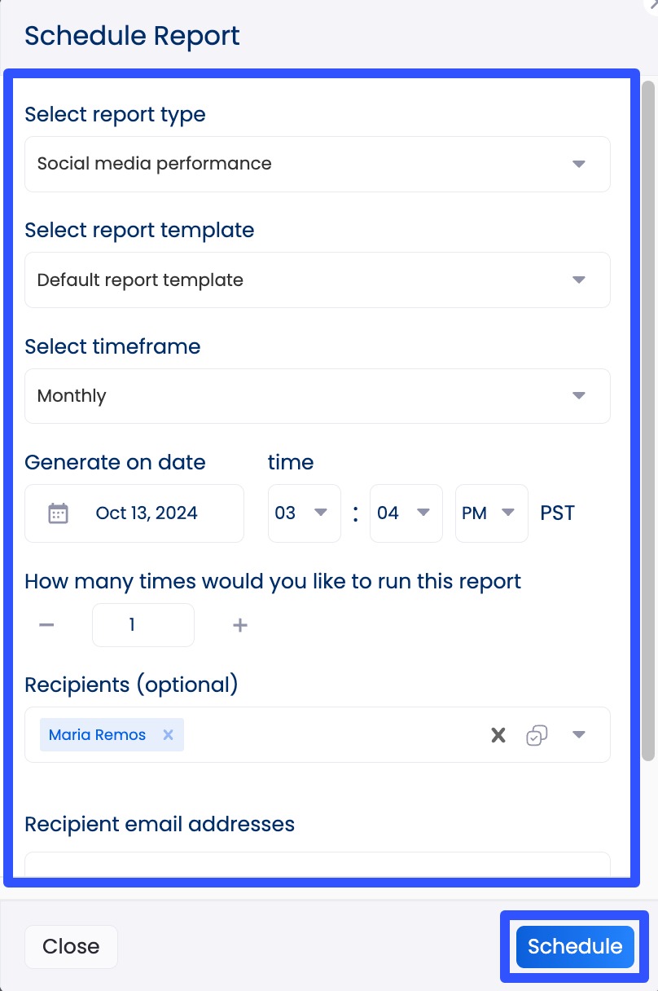
Task: Expand the hour dropdown showing 03
Action: [x=320, y=513]
